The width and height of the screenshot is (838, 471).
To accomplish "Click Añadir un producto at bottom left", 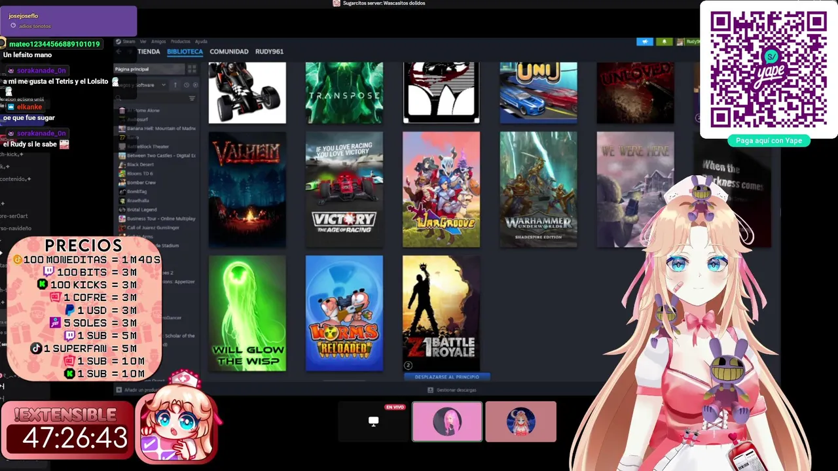I will coord(136,390).
